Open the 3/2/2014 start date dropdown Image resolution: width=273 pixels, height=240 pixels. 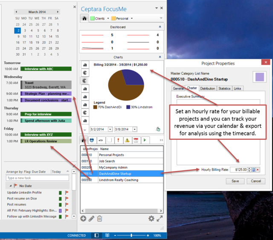click(110, 129)
